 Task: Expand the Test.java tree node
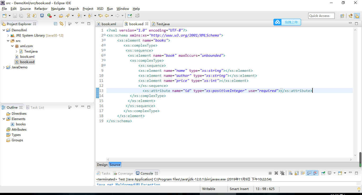16,51
